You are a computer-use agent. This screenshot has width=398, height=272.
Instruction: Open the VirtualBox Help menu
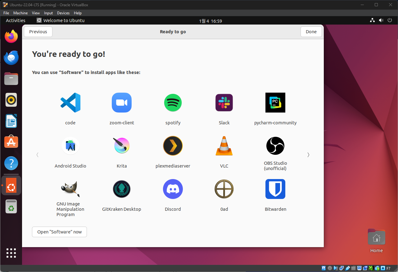point(78,13)
